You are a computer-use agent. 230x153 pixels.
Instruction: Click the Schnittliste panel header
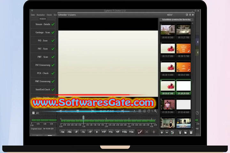coord(176,20)
